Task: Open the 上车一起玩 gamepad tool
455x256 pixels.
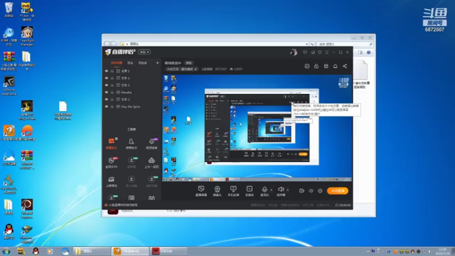Action: click(x=151, y=163)
